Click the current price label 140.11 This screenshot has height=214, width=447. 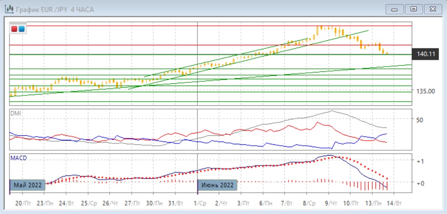[426, 54]
